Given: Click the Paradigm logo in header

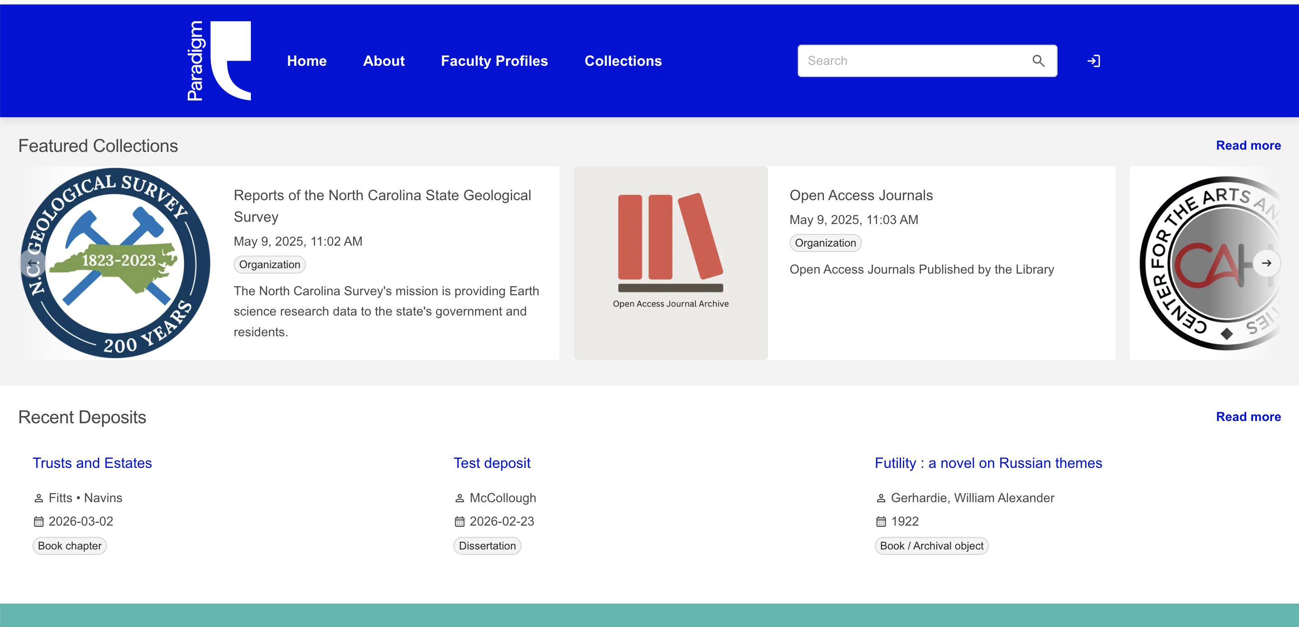Looking at the screenshot, I should 218,61.
